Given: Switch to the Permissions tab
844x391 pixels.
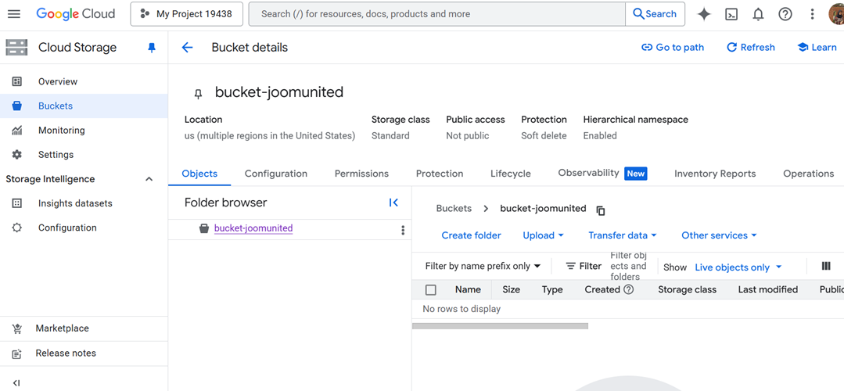Looking at the screenshot, I should coord(361,174).
